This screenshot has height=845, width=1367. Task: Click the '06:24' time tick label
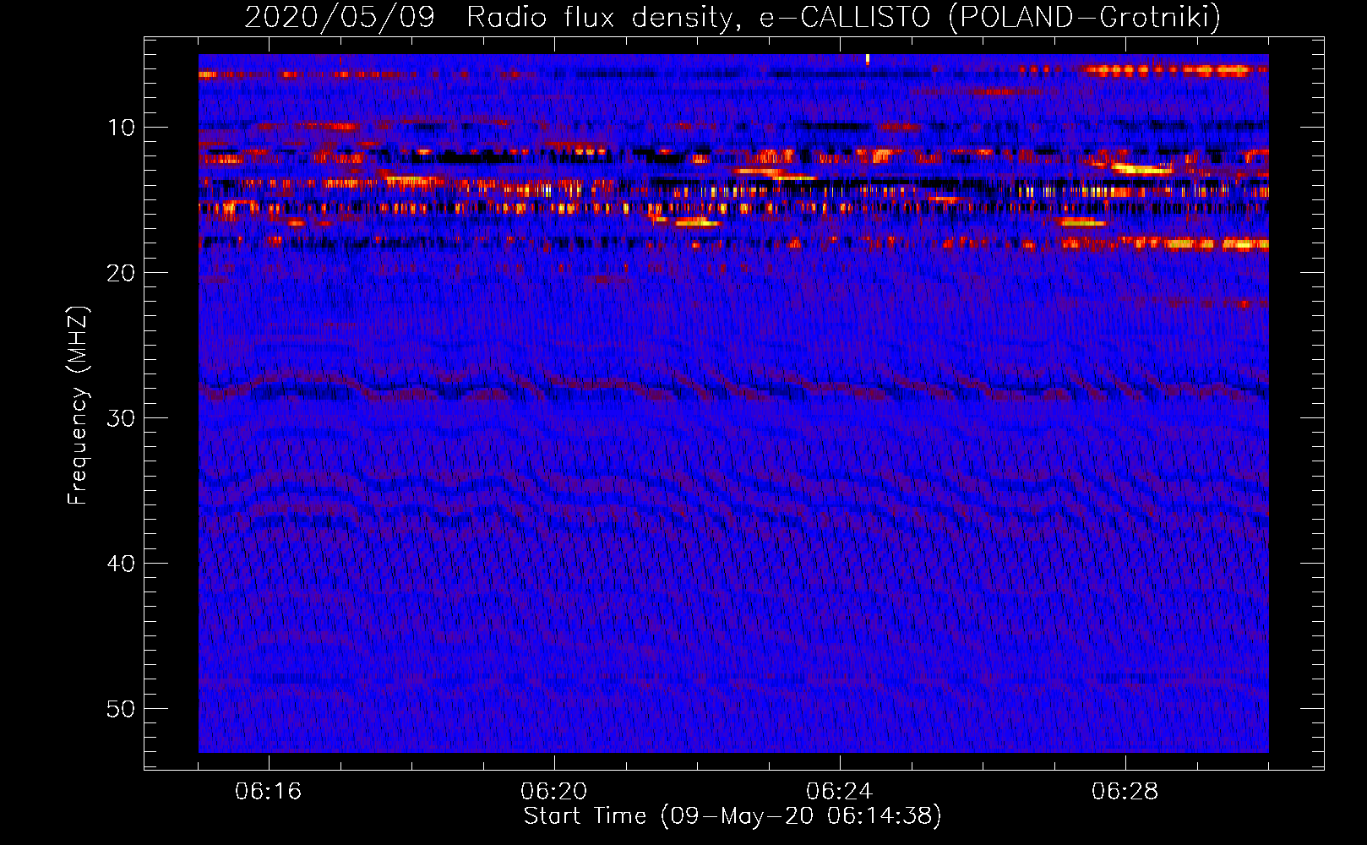(x=840, y=792)
